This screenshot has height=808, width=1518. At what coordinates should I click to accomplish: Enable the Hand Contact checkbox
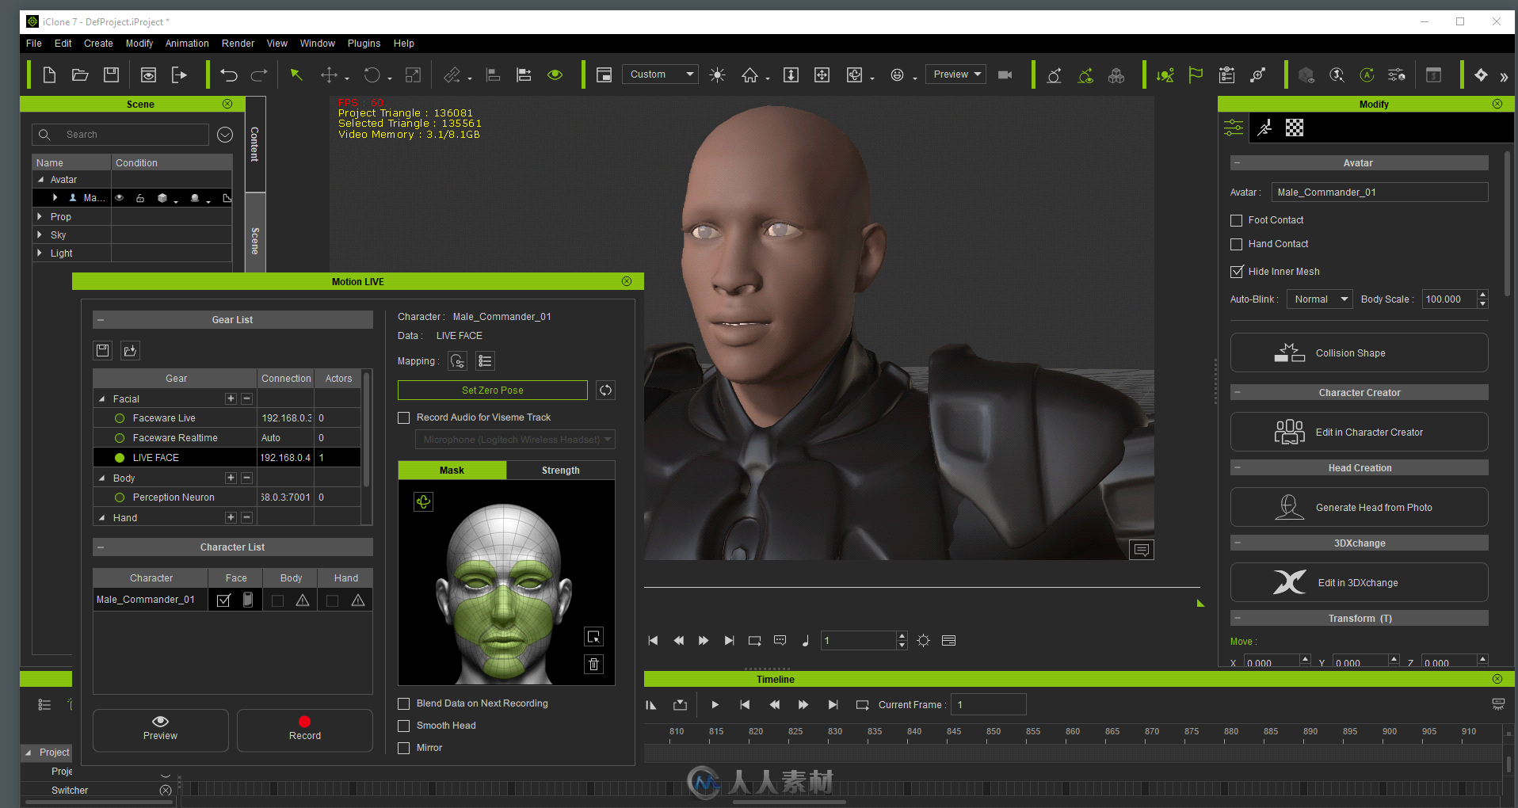(1236, 244)
